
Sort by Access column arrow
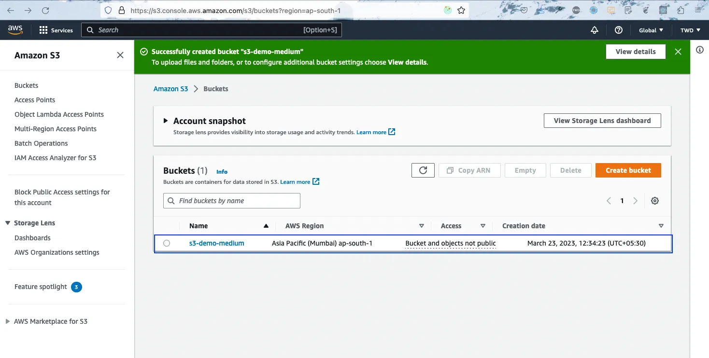482,226
